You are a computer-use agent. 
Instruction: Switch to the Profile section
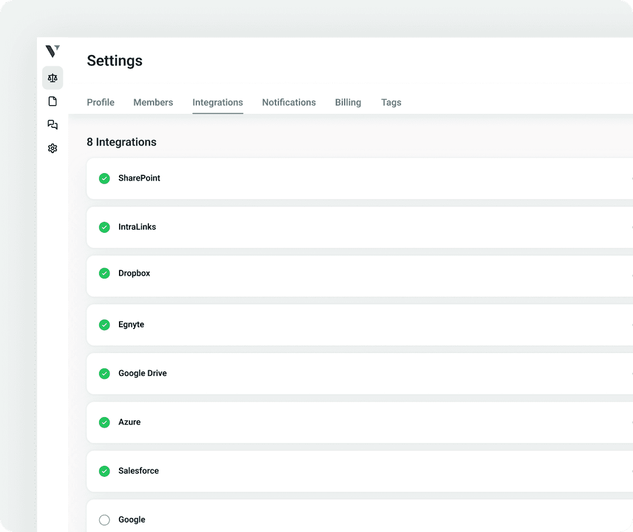pyautogui.click(x=100, y=102)
